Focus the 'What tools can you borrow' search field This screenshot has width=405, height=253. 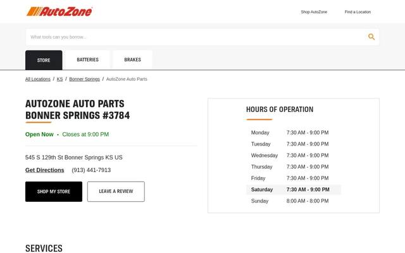(202, 37)
